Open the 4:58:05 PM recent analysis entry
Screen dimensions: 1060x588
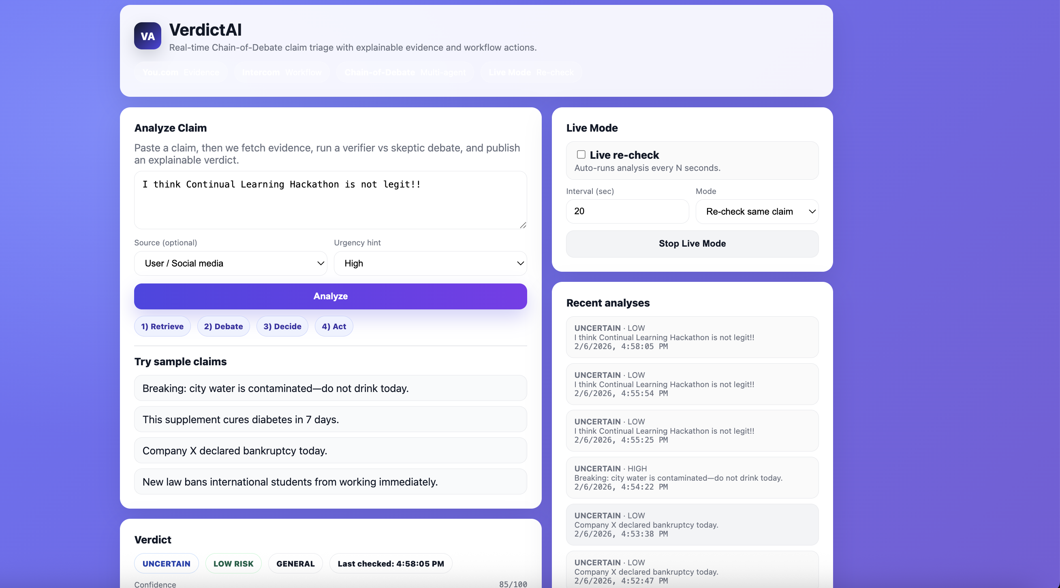click(x=692, y=337)
